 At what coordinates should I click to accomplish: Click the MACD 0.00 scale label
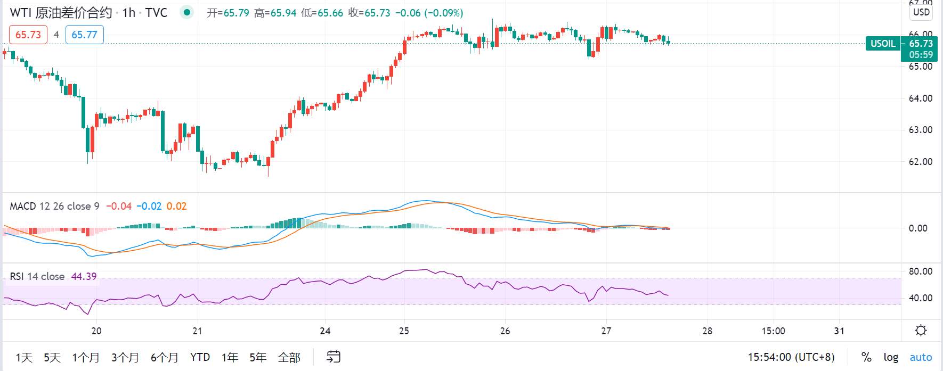(918, 228)
